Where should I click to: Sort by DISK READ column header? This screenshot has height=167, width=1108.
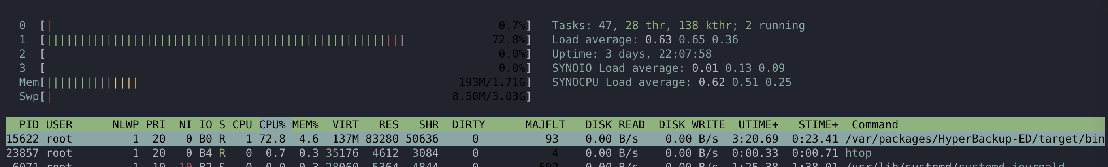coord(615,124)
